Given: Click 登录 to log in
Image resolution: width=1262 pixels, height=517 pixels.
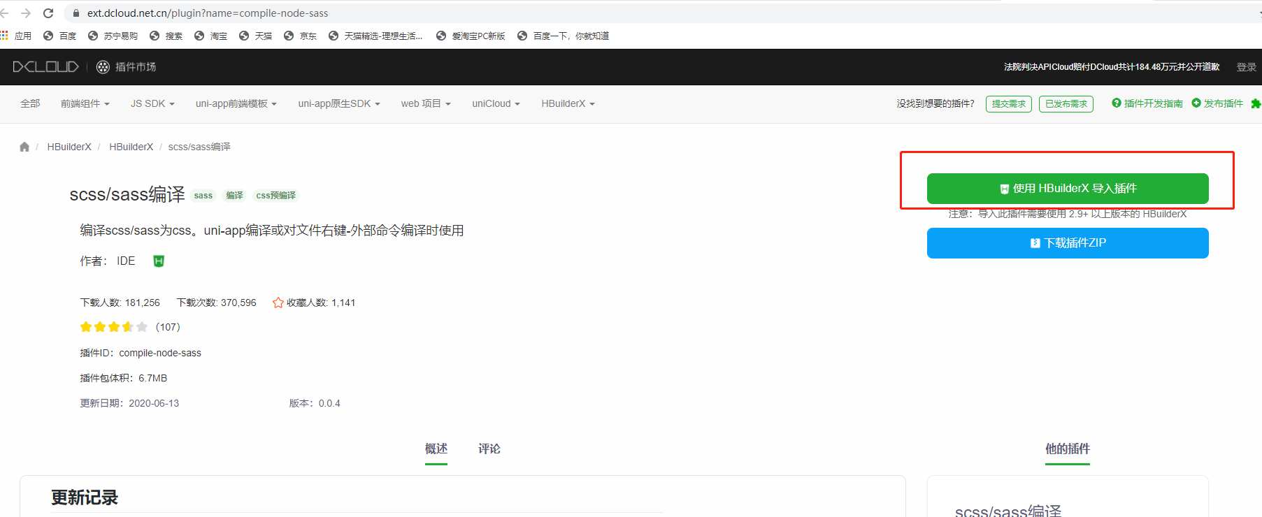Looking at the screenshot, I should pos(1246,67).
